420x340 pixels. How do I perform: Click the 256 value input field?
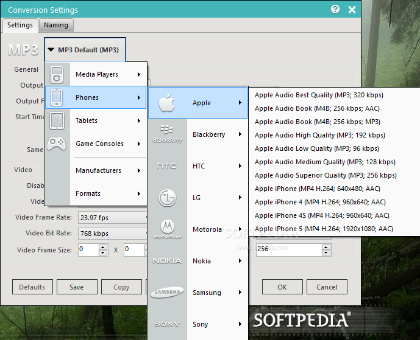(x=289, y=250)
